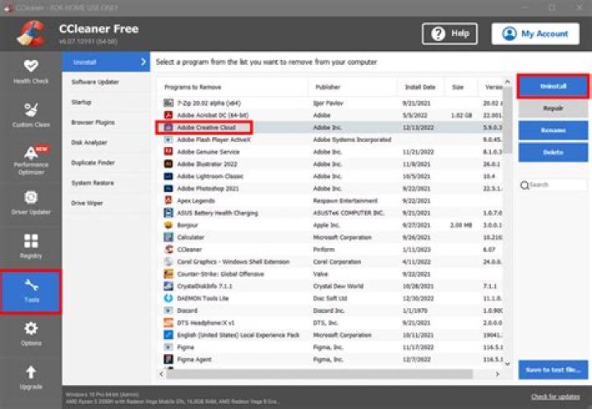592x409 pixels.
Task: Sort by Programs to Remove column
Action: pos(232,87)
